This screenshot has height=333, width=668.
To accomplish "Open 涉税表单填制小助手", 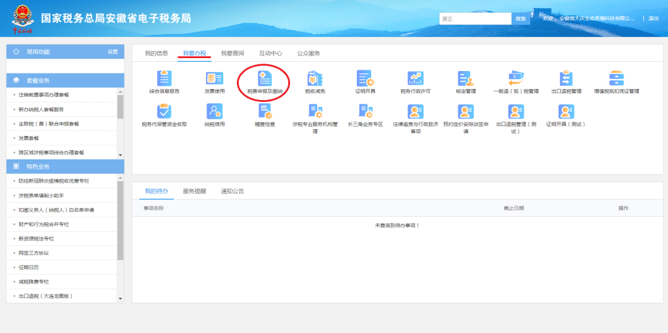I will pyautogui.click(x=41, y=195).
